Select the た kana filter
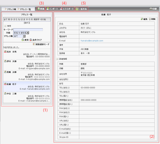Screen dimensions: 160x144 (17, 19)
